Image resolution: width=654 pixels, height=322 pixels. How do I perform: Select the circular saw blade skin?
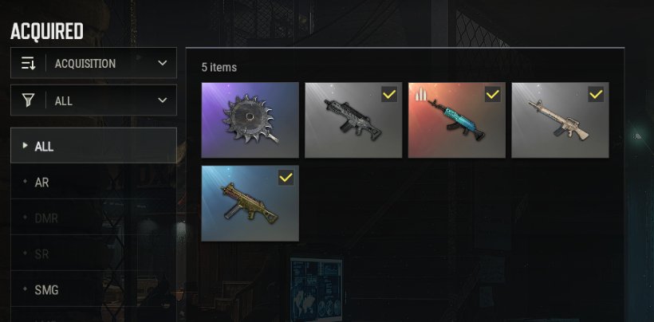250,120
